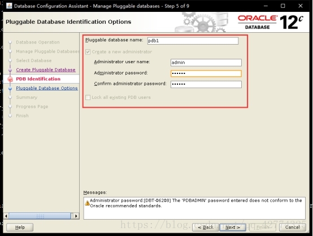This screenshot has width=313, height=236.
Task: Go to previous step with Back button
Action: (206, 227)
